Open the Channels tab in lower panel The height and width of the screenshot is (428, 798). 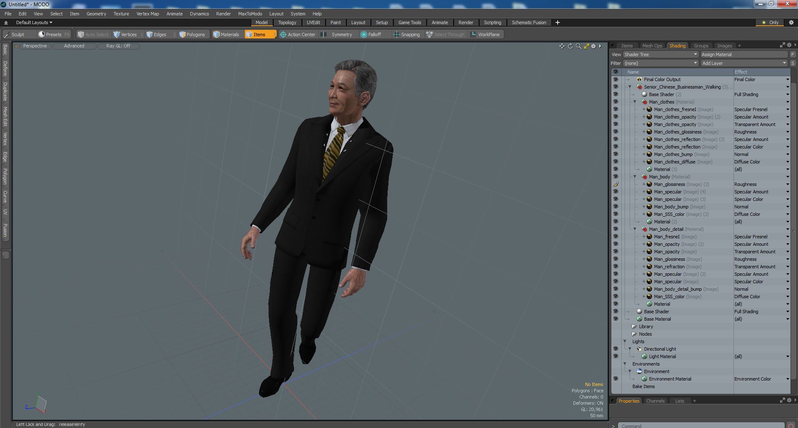click(x=655, y=401)
